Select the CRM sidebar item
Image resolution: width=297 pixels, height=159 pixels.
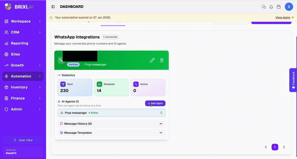tap(23, 32)
